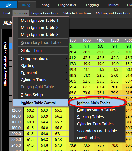Open the Config tab

point(44,5)
